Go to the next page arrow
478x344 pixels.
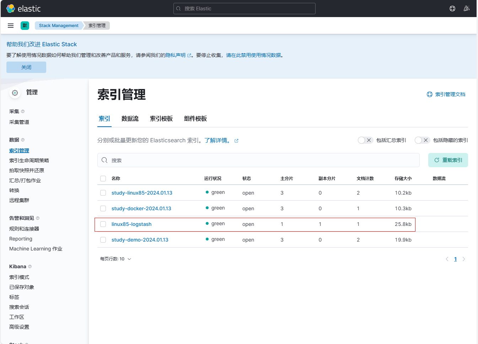464,259
